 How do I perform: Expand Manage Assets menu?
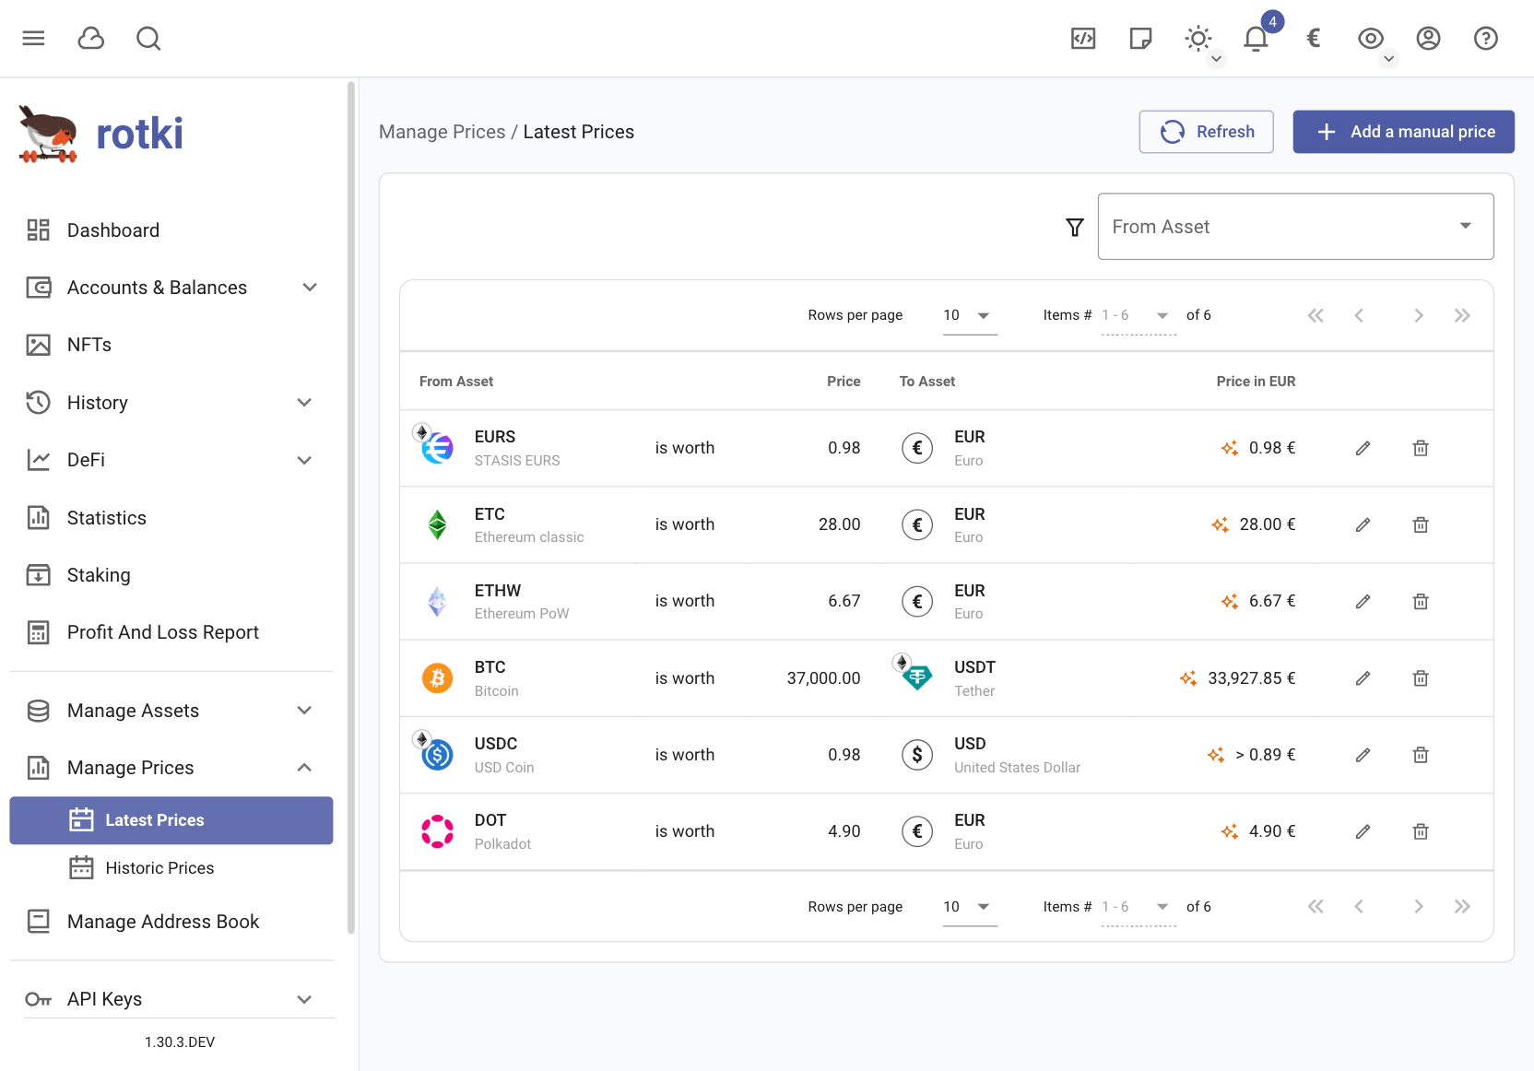click(x=171, y=711)
